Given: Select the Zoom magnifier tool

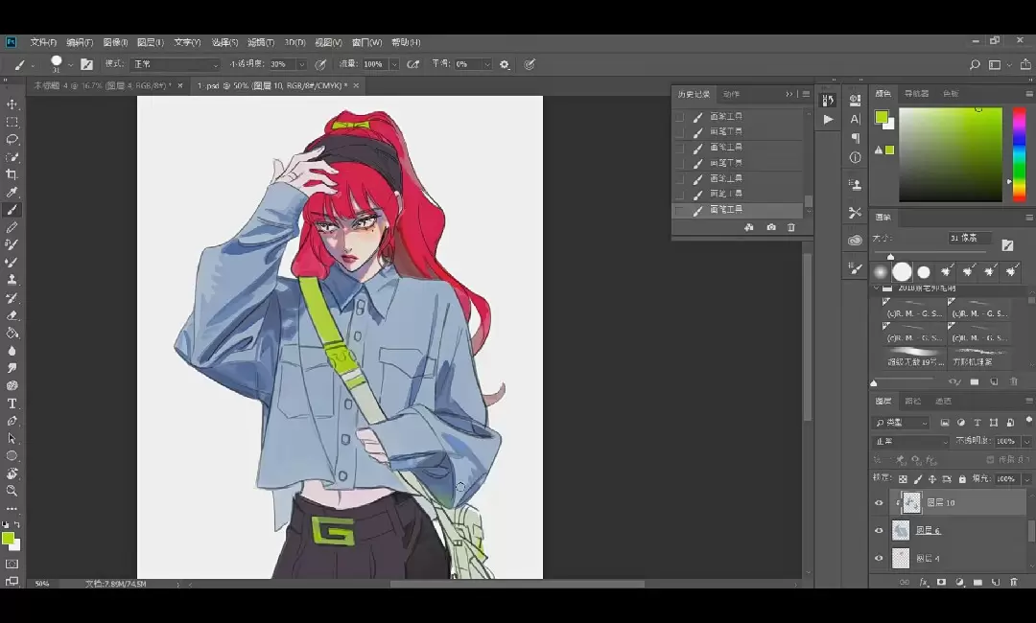Looking at the screenshot, I should tap(12, 491).
